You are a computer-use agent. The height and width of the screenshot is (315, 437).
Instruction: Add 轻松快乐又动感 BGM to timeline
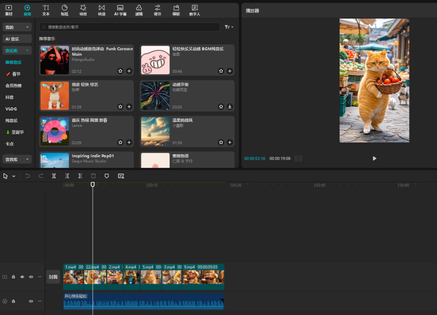click(230, 71)
